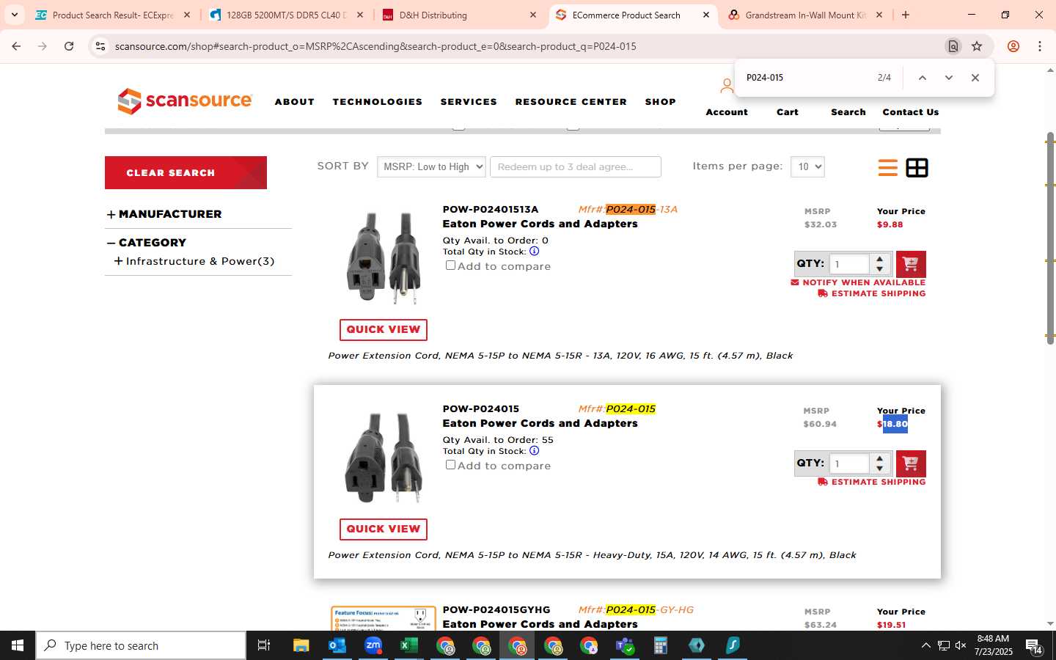Open the Shop menu
Viewport: 1056px width, 660px height.
click(661, 102)
